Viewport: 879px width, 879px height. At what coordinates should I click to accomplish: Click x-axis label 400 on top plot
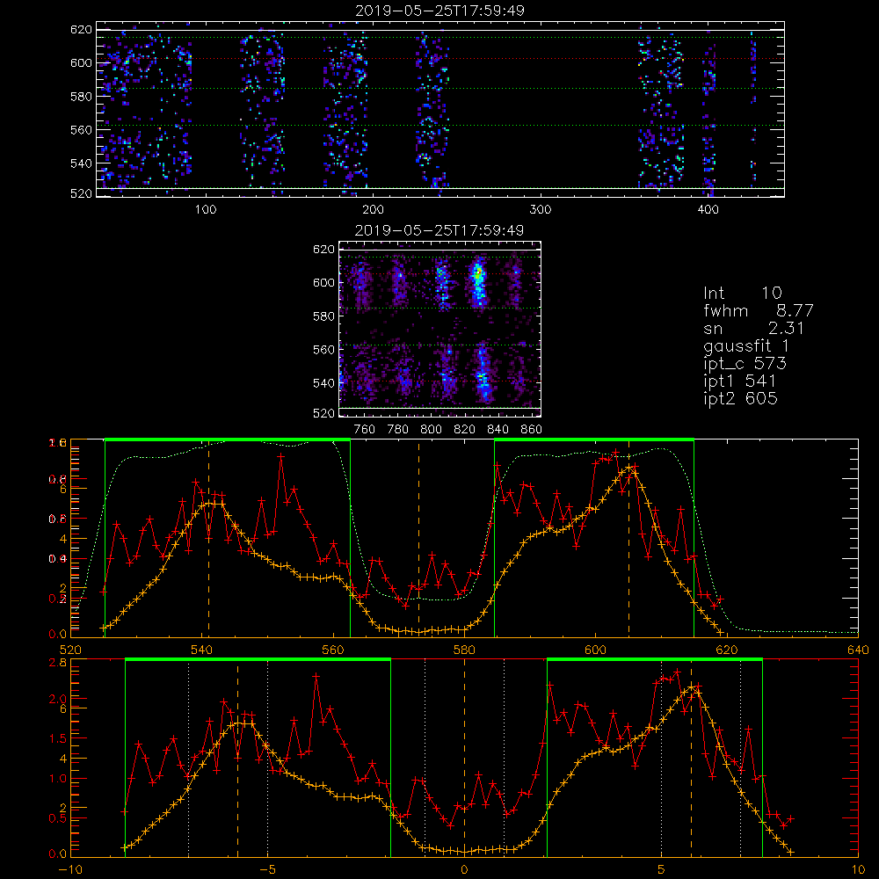coord(708,210)
